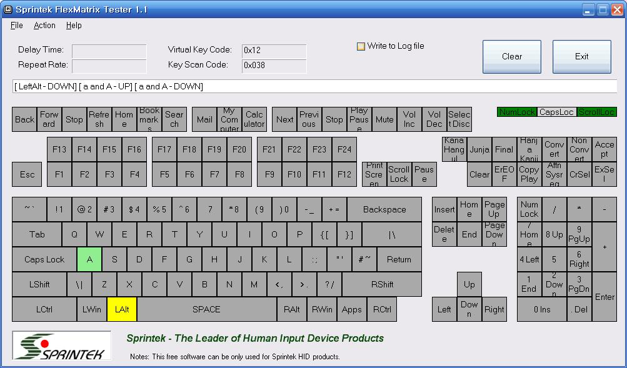This screenshot has height=368, width=627.
Task: Click the Pause key
Action: click(424, 174)
